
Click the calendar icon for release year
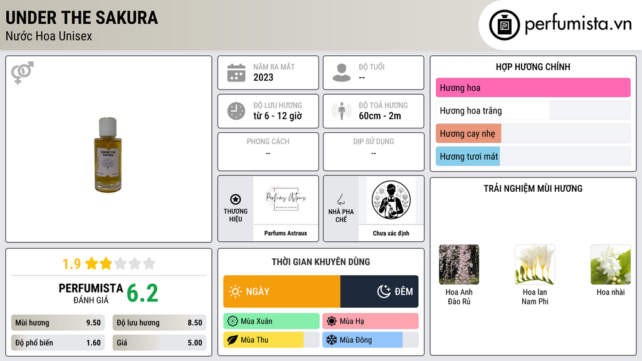coord(236,73)
